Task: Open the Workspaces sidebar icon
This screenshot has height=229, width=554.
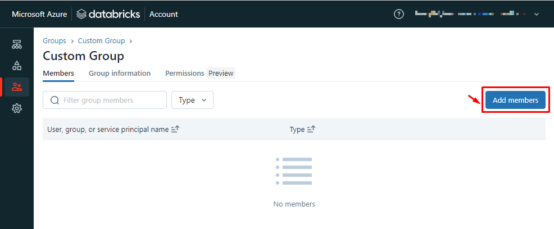Action: (x=17, y=44)
